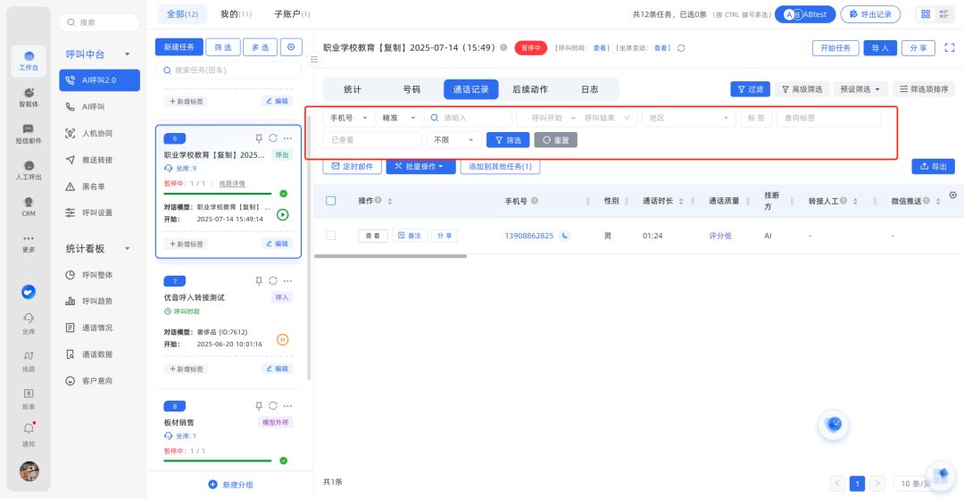Open the 10 条/页 page size dropdown

pyautogui.click(x=918, y=484)
